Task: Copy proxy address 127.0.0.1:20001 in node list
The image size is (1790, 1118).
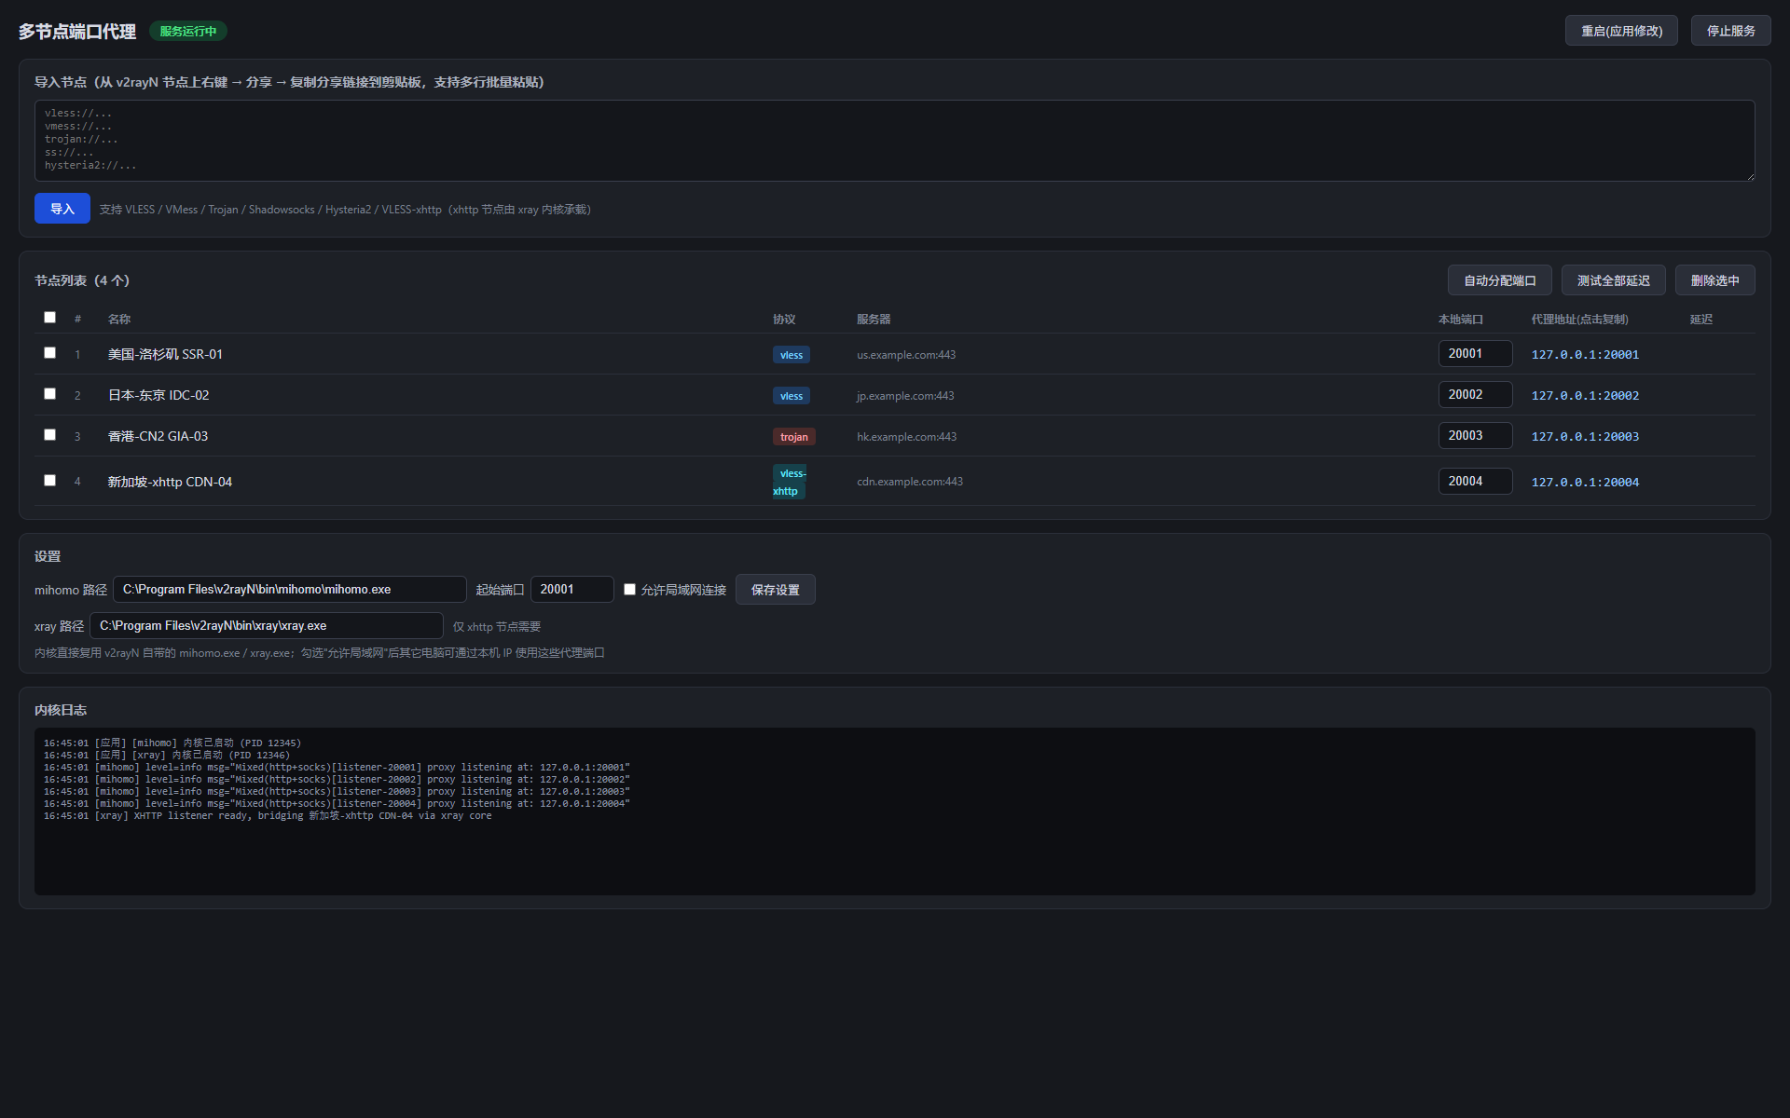Action: (x=1585, y=355)
